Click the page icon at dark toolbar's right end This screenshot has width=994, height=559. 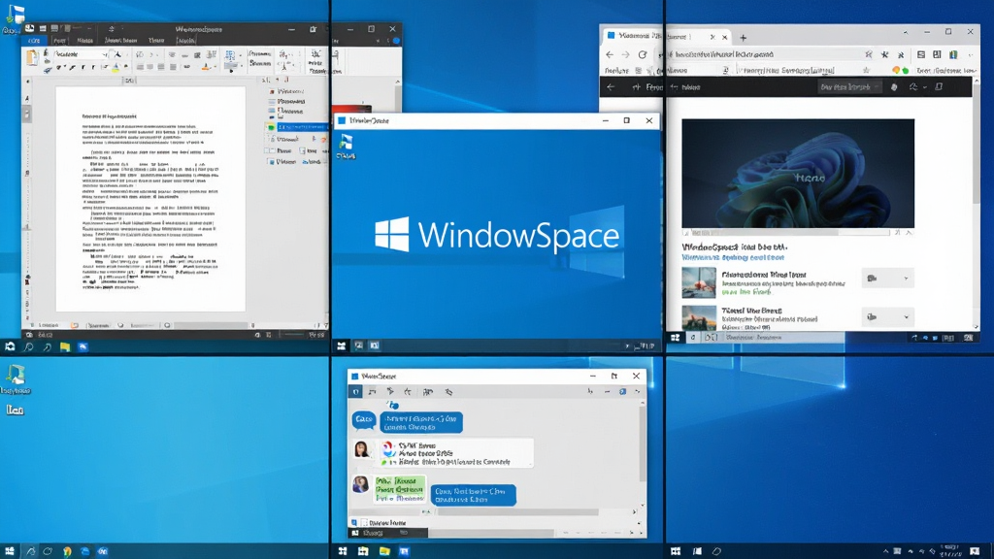tap(939, 86)
